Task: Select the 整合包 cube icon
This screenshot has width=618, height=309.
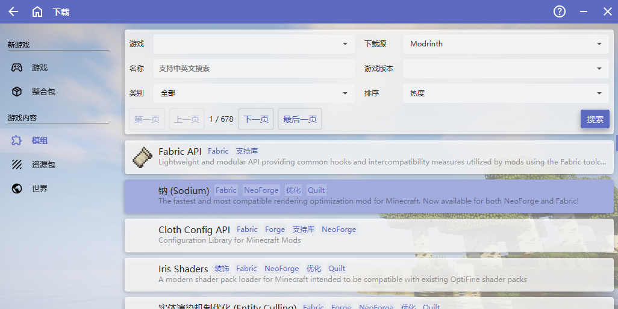Action: coord(17,92)
